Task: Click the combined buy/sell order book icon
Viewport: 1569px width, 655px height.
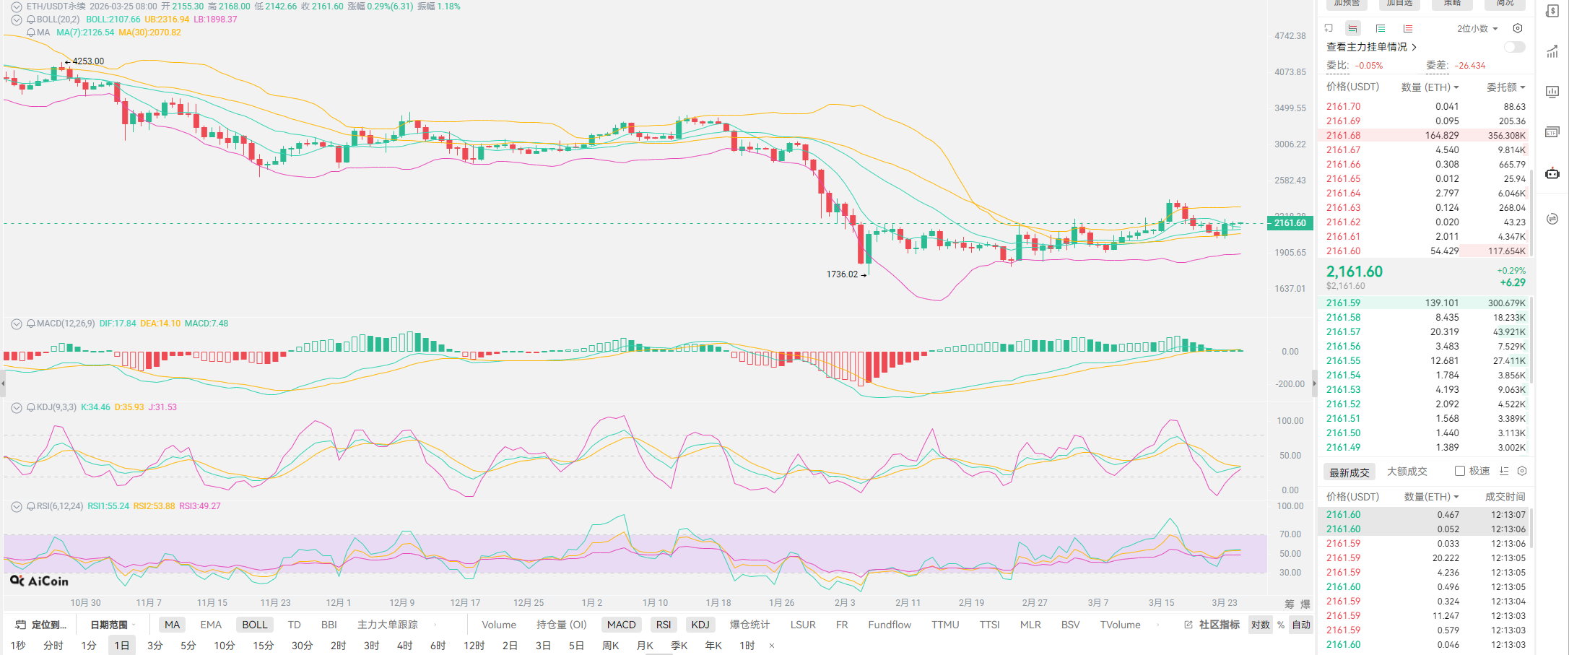Action: click(1352, 29)
